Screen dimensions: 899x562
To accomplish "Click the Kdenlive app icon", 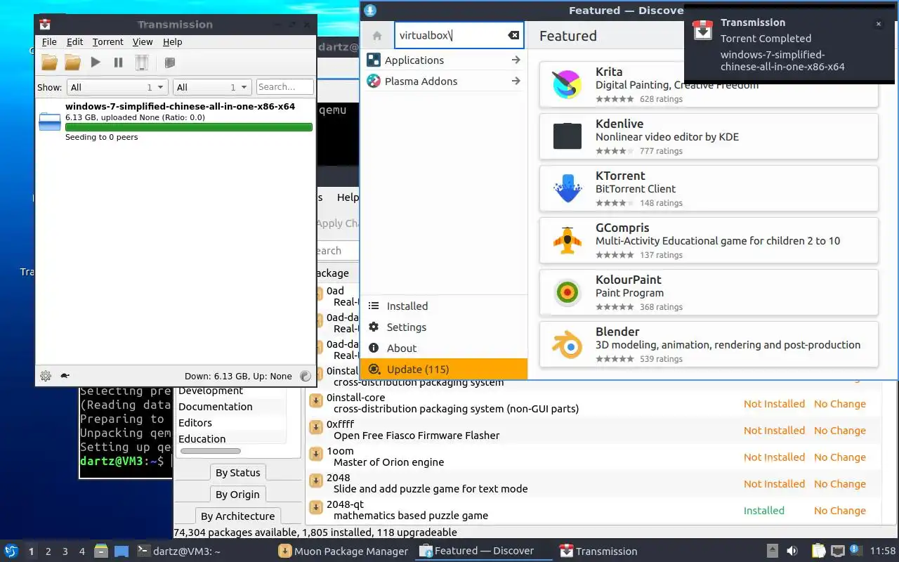I will click(567, 136).
